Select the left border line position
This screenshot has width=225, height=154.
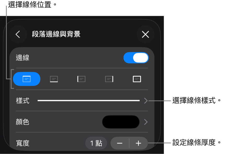pyautogui.click(x=81, y=79)
